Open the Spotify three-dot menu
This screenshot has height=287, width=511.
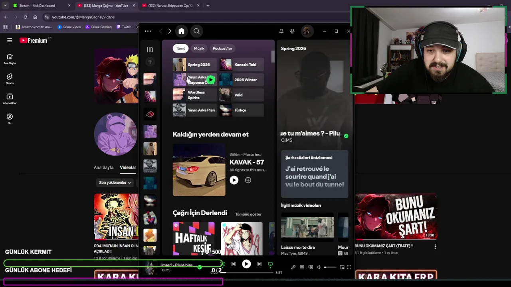tap(148, 31)
